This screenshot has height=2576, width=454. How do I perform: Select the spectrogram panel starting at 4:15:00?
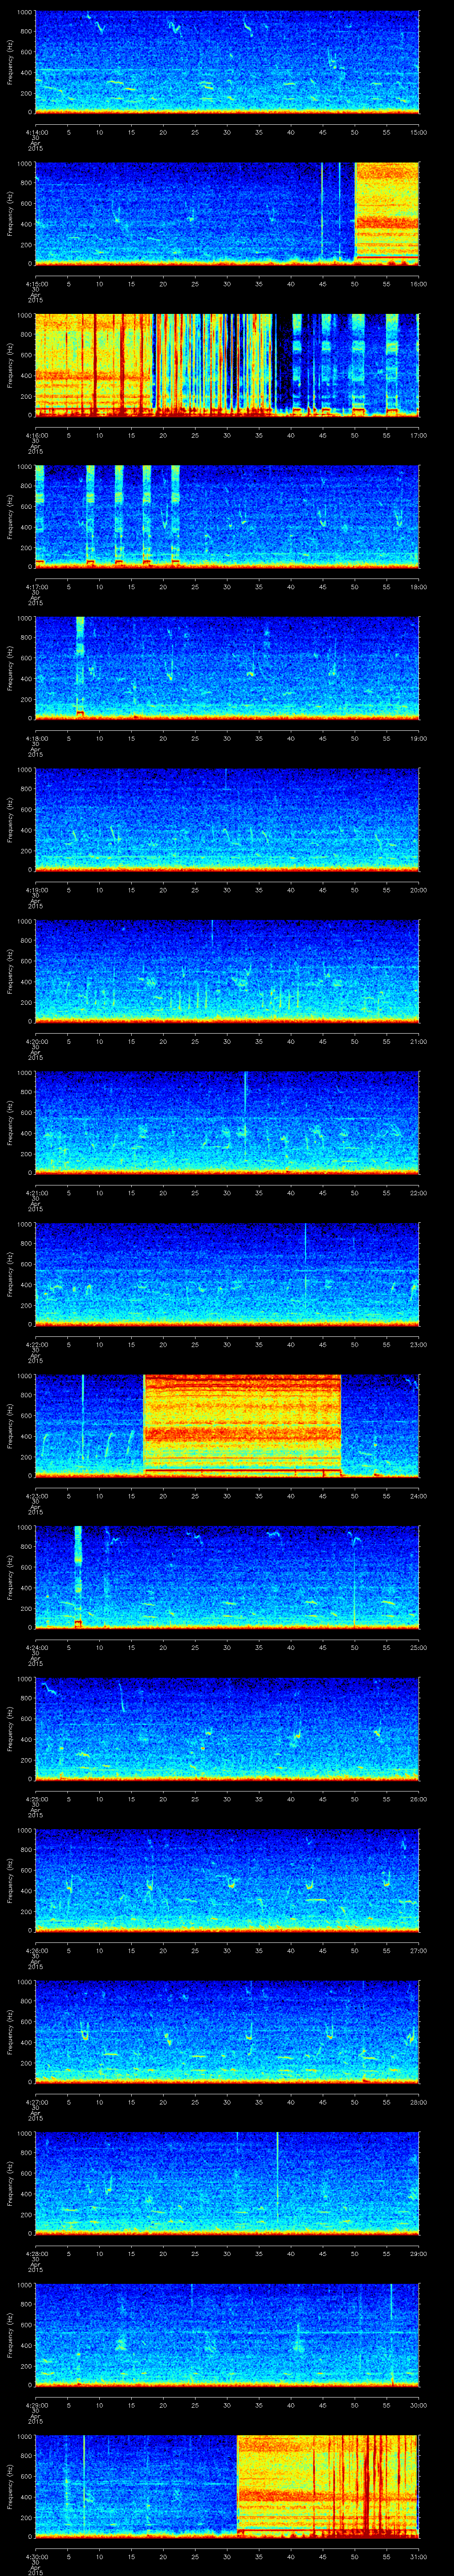[x=227, y=213]
